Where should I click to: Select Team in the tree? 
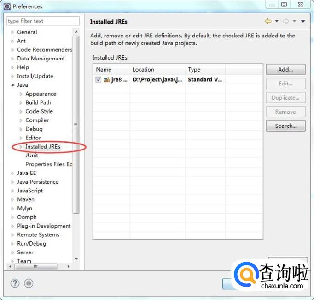pyautogui.click(x=24, y=261)
